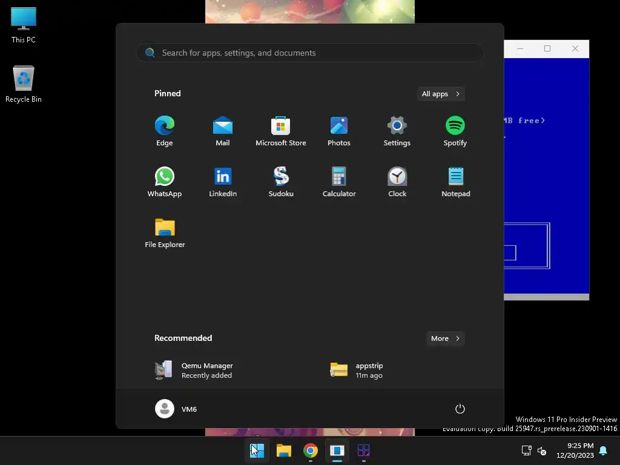Open the Calculator app
This screenshot has width=620, height=465.
click(x=339, y=182)
